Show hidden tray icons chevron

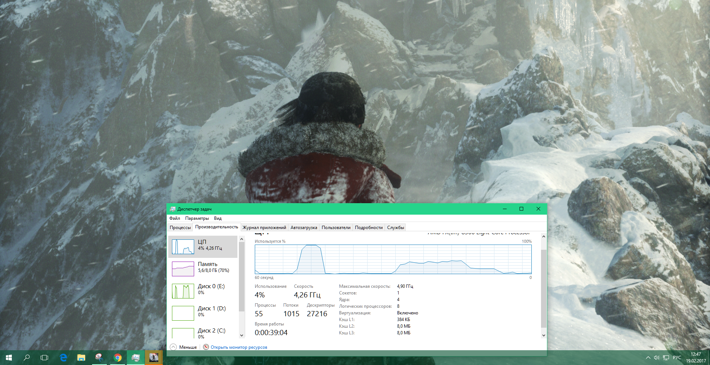(648, 358)
